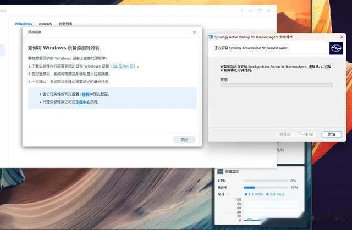Screen dimensions: 352x230
Task: Close the 添加设备 dialog with X
Action: click(194, 32)
